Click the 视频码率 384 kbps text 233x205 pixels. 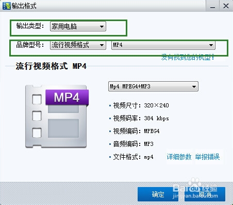(141, 118)
